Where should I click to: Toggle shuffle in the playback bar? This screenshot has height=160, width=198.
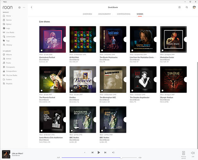[x=85, y=153]
